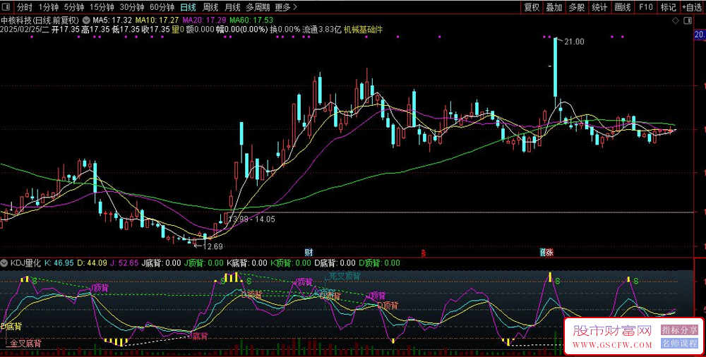Toggle the right side panel icon
This screenshot has height=357, width=706.
(688, 20)
